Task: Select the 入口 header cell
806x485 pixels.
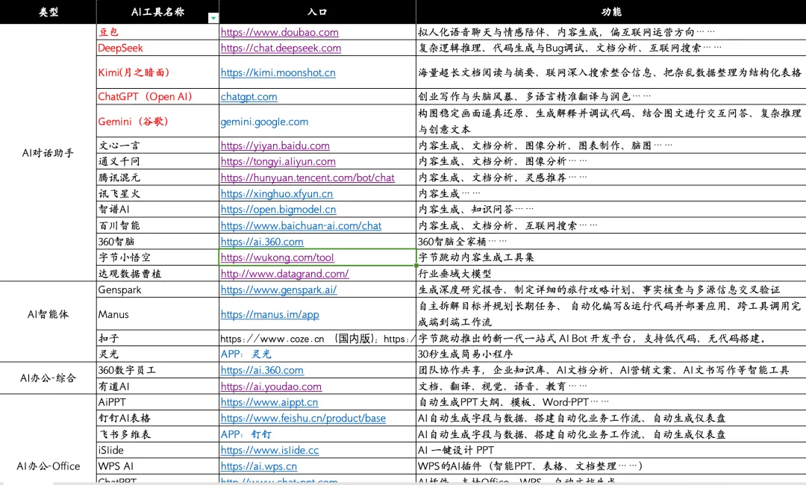Action: 317,12
